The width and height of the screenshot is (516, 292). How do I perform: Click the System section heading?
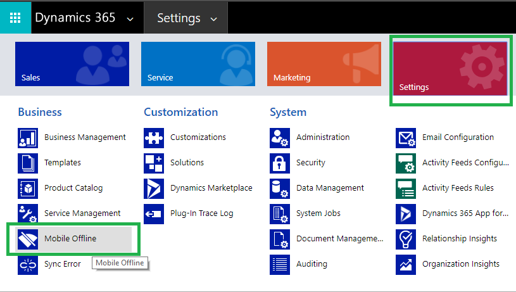(x=288, y=113)
